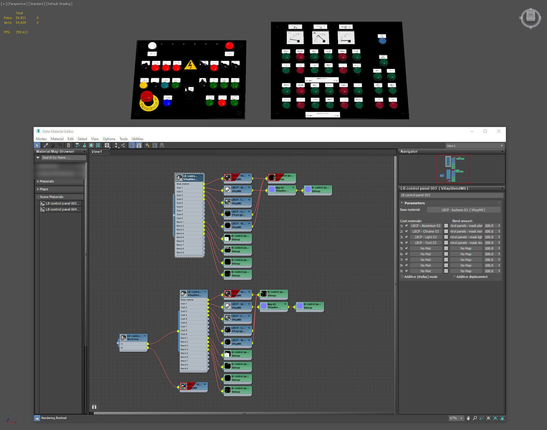This screenshot has height=430, width=547.
Task: Click Hide Unused Nodeslots icon
Action: 84,145
